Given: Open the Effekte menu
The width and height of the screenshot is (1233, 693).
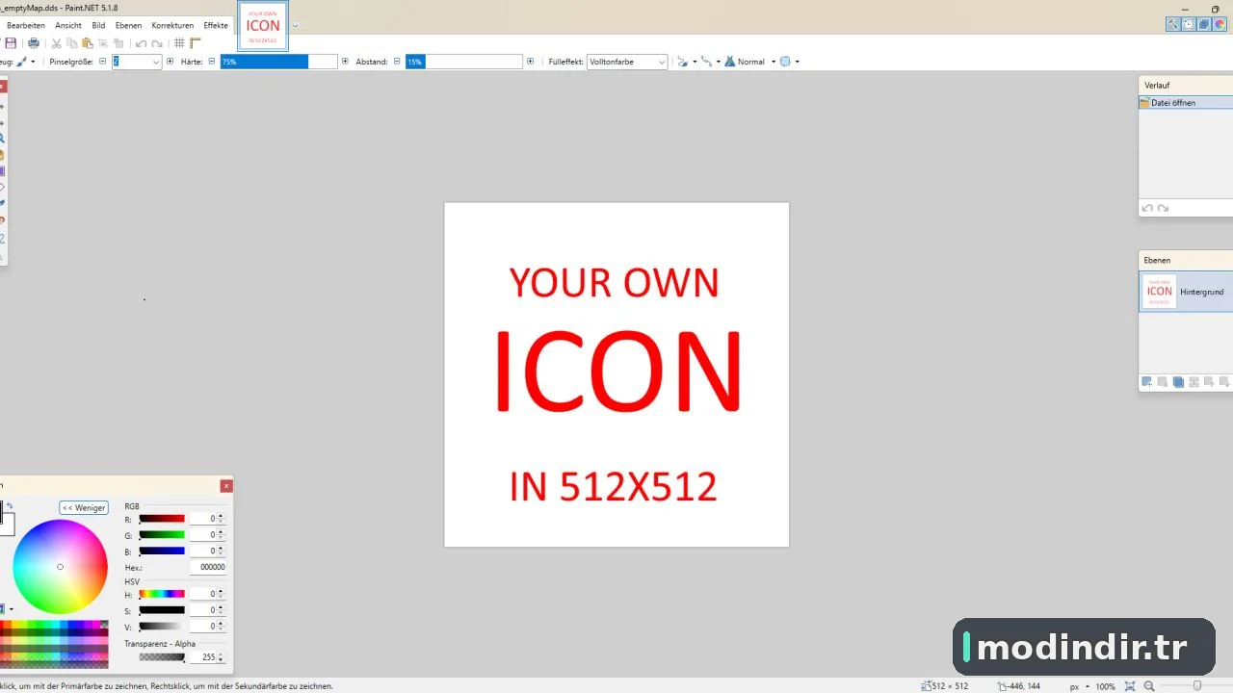Looking at the screenshot, I should pyautogui.click(x=216, y=25).
